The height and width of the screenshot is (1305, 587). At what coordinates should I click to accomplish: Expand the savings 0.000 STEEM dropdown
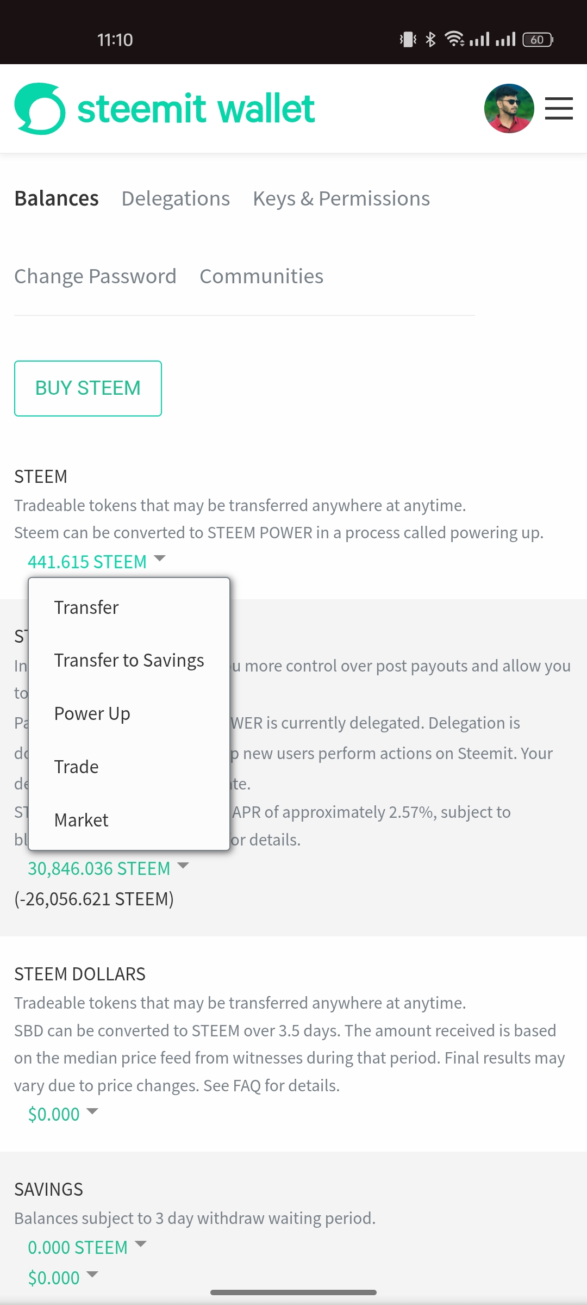[87, 1247]
